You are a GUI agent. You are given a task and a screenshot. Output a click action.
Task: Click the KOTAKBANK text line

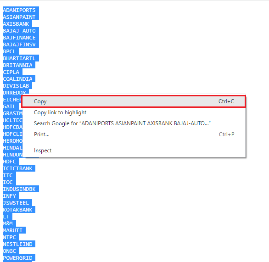(x=17, y=210)
